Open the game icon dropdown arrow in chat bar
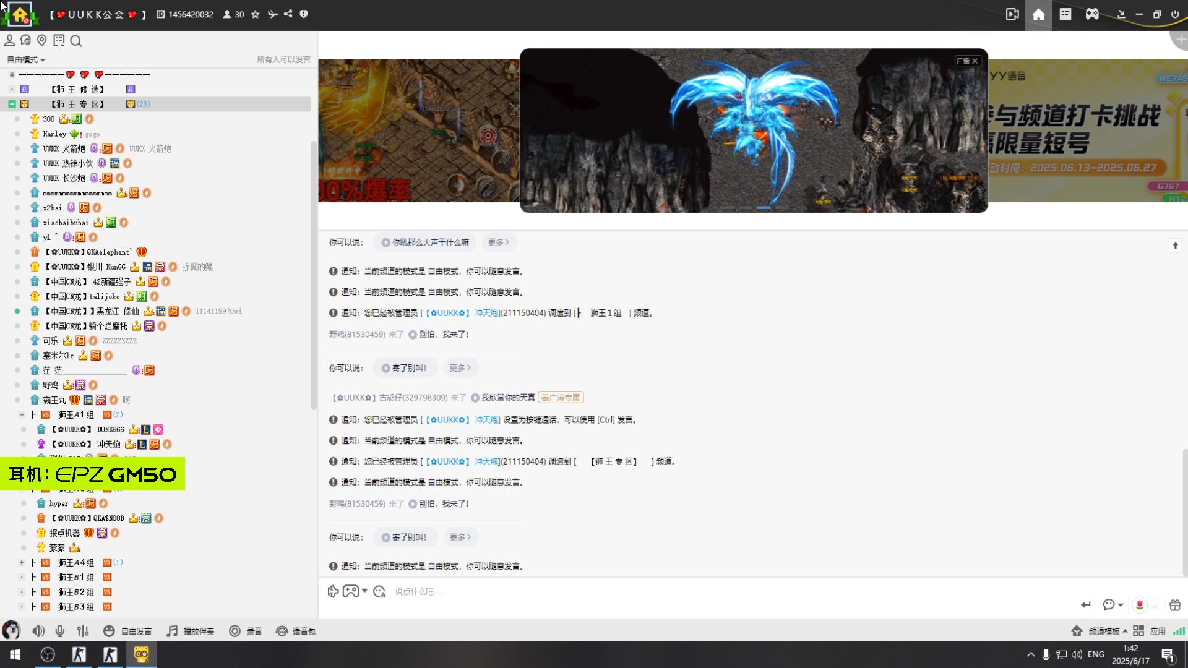This screenshot has height=668, width=1188. [364, 591]
